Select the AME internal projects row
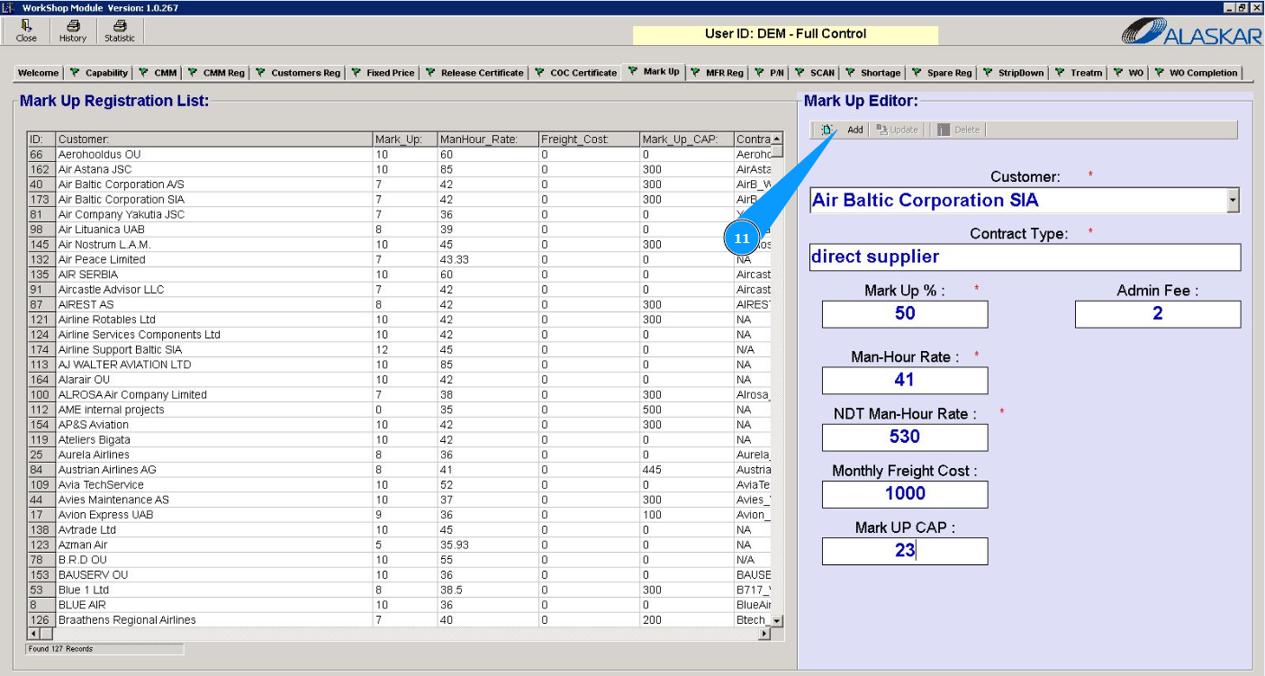 399,410
